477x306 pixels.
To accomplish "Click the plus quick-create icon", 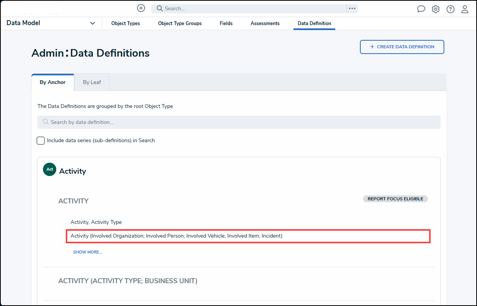I will pyautogui.click(x=141, y=8).
